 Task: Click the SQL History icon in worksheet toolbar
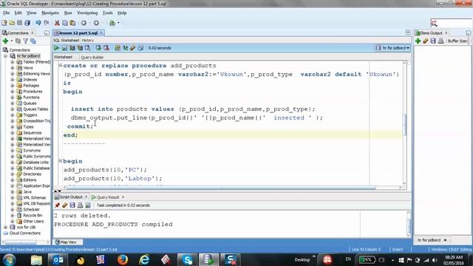coord(140,48)
